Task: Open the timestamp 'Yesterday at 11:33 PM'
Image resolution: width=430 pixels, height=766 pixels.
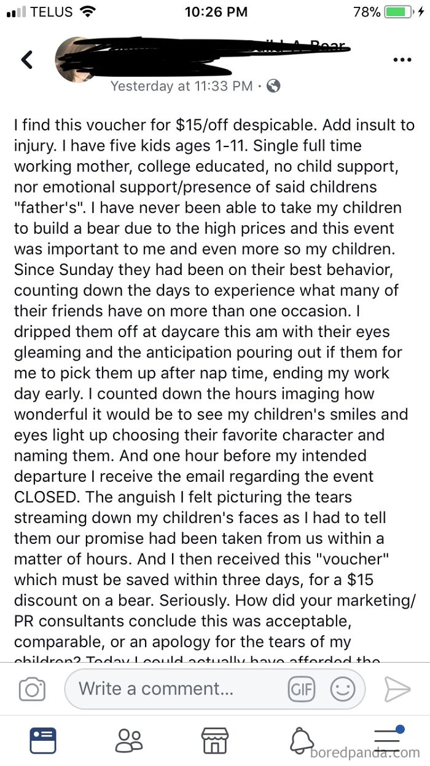Action: [x=182, y=87]
